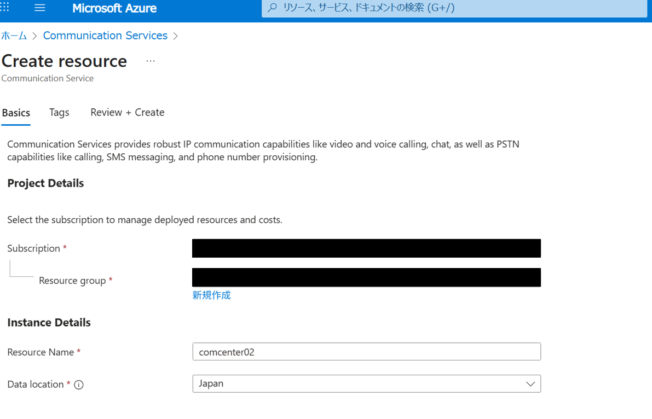Viewport: 652px width, 419px height.
Task: Open the Review + Create tab
Action: [127, 113]
